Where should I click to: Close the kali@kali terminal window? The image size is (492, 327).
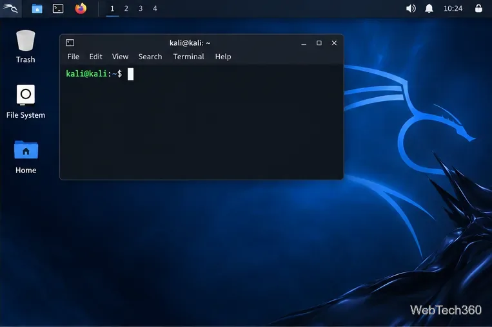pyautogui.click(x=334, y=43)
